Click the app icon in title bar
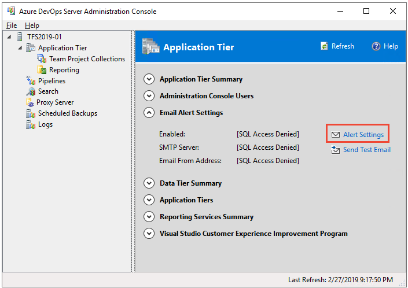The image size is (408, 288). [x=11, y=11]
